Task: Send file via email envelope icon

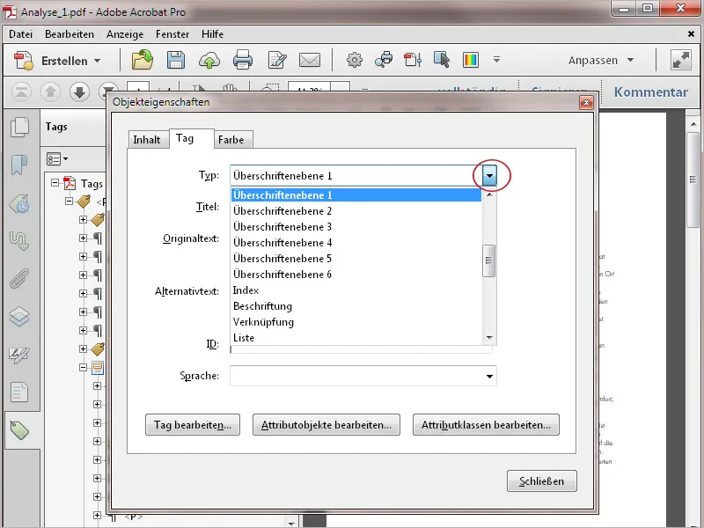Action: pos(310,60)
